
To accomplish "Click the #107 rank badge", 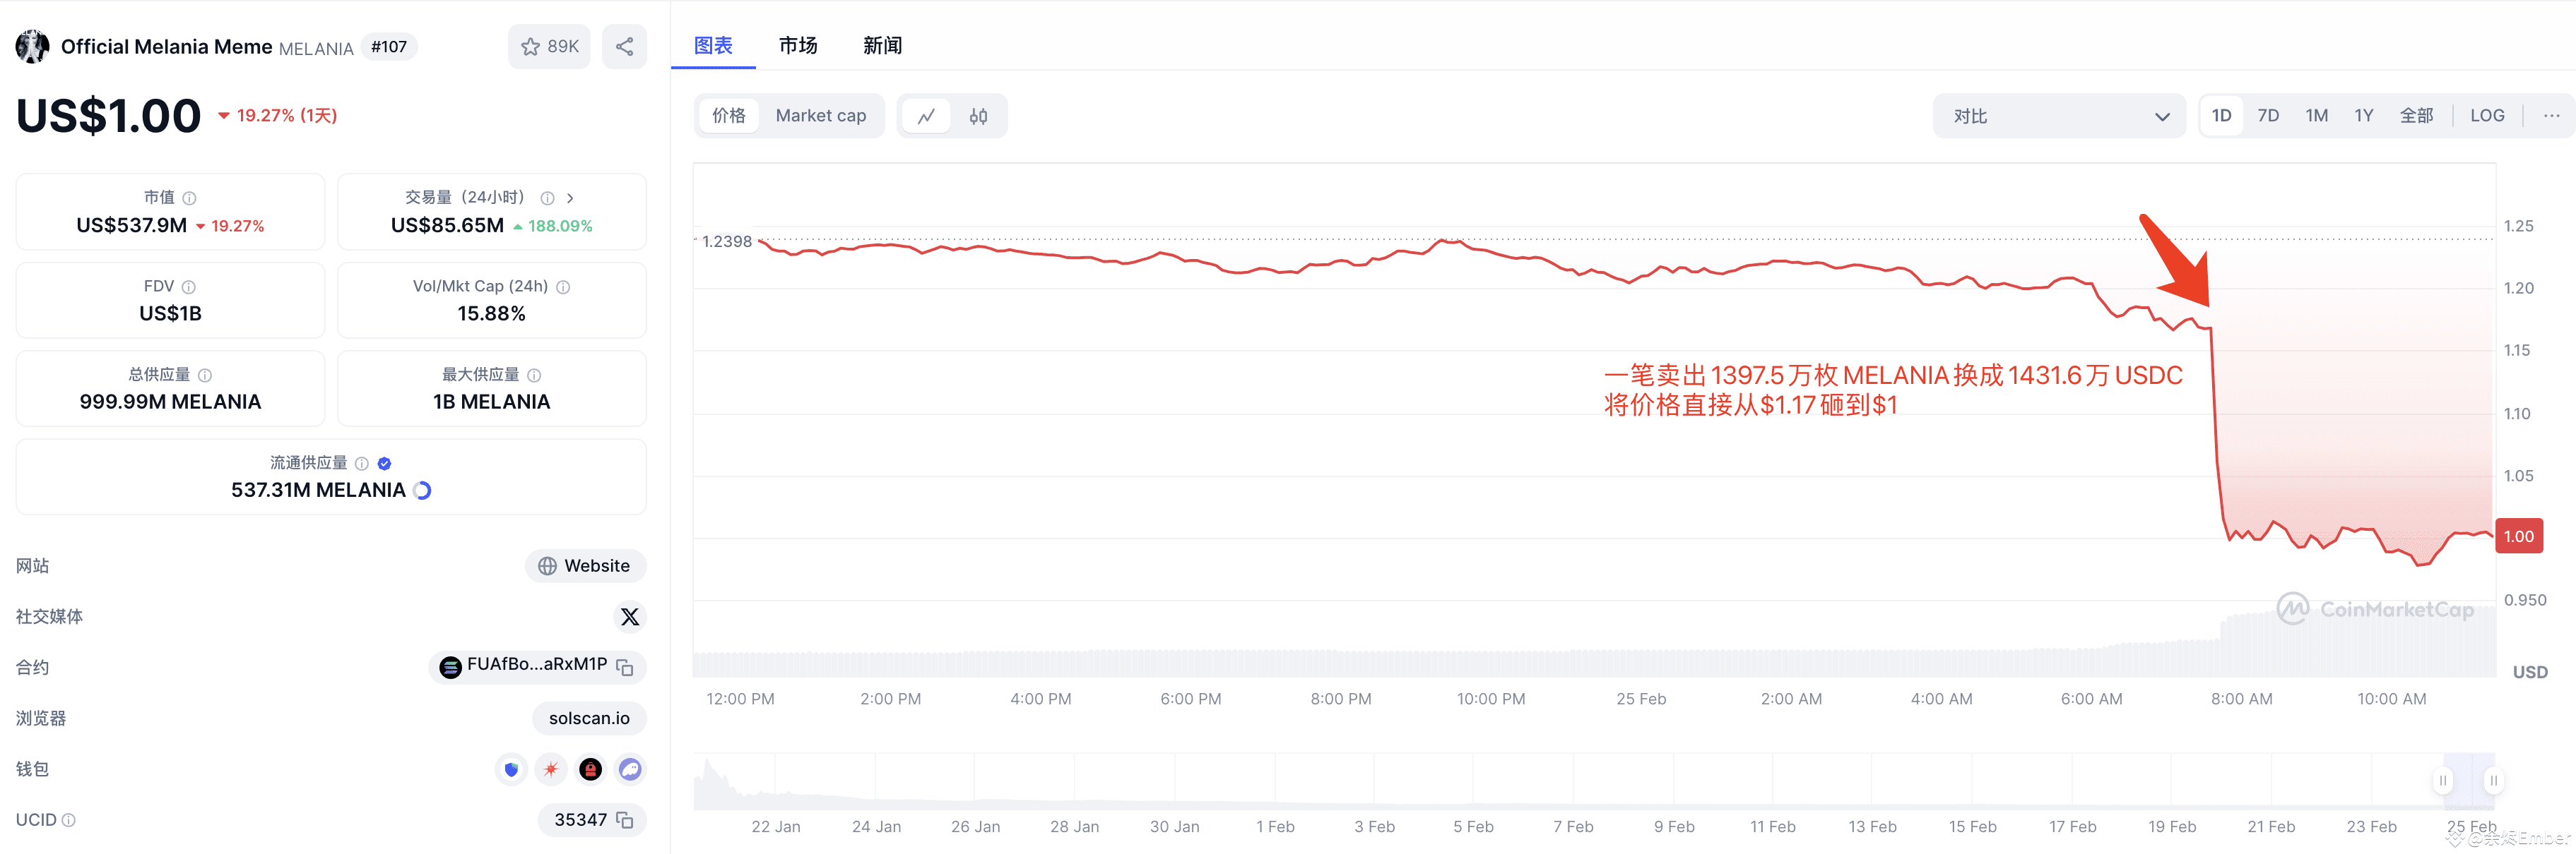I will [389, 47].
